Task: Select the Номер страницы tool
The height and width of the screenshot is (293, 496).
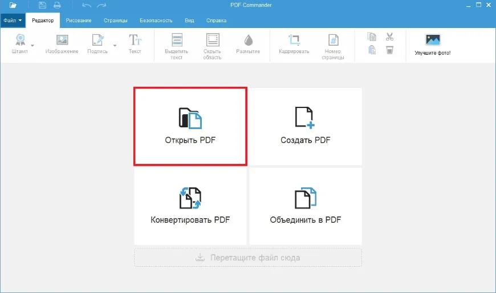Action: [x=333, y=46]
